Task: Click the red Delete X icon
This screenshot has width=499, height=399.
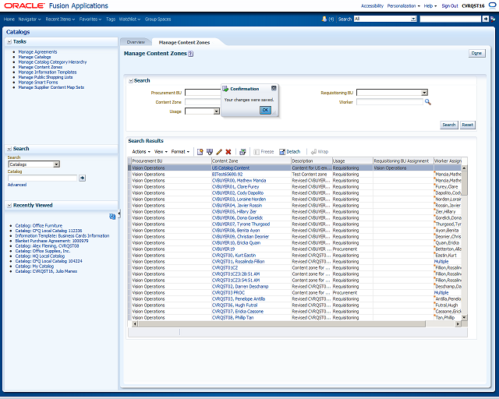Action: (x=228, y=152)
